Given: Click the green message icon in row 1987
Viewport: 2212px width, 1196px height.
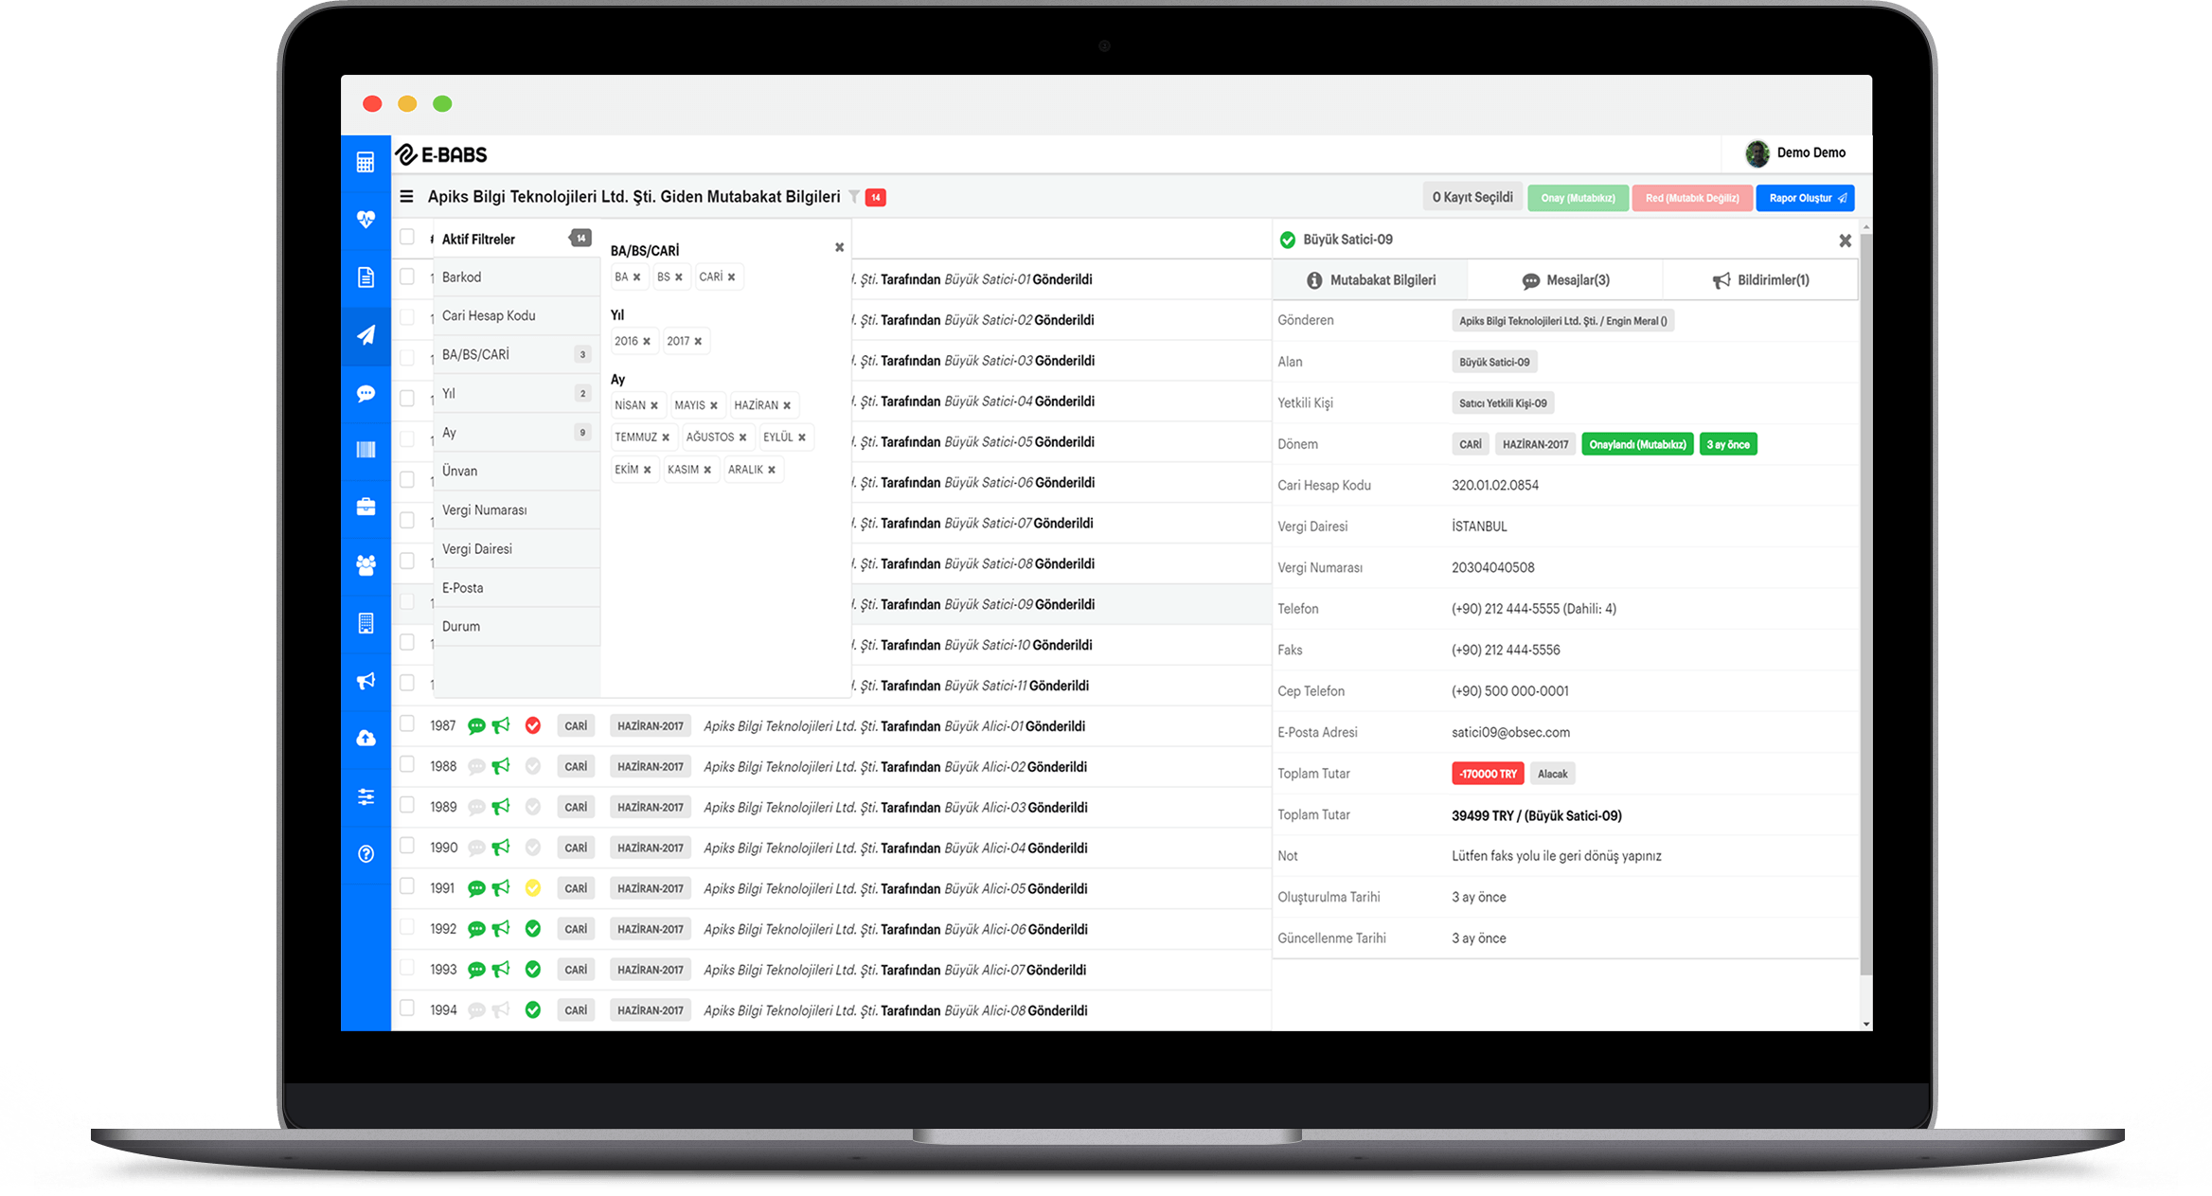Looking at the screenshot, I should tap(476, 726).
